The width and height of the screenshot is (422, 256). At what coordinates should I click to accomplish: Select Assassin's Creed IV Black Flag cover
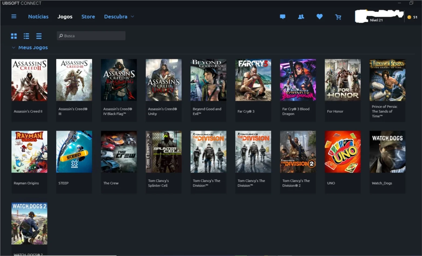(119, 80)
